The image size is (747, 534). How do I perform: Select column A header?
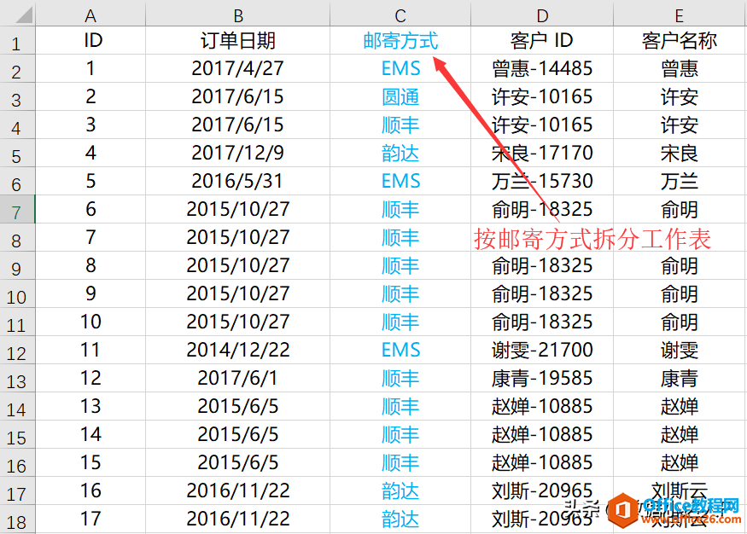click(90, 15)
